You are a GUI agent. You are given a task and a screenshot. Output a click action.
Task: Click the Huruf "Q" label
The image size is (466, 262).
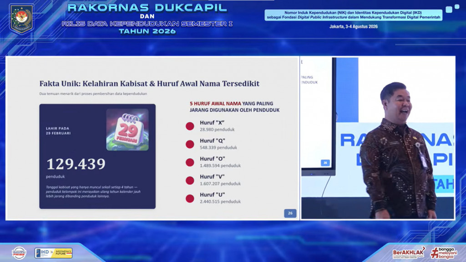[x=212, y=140]
